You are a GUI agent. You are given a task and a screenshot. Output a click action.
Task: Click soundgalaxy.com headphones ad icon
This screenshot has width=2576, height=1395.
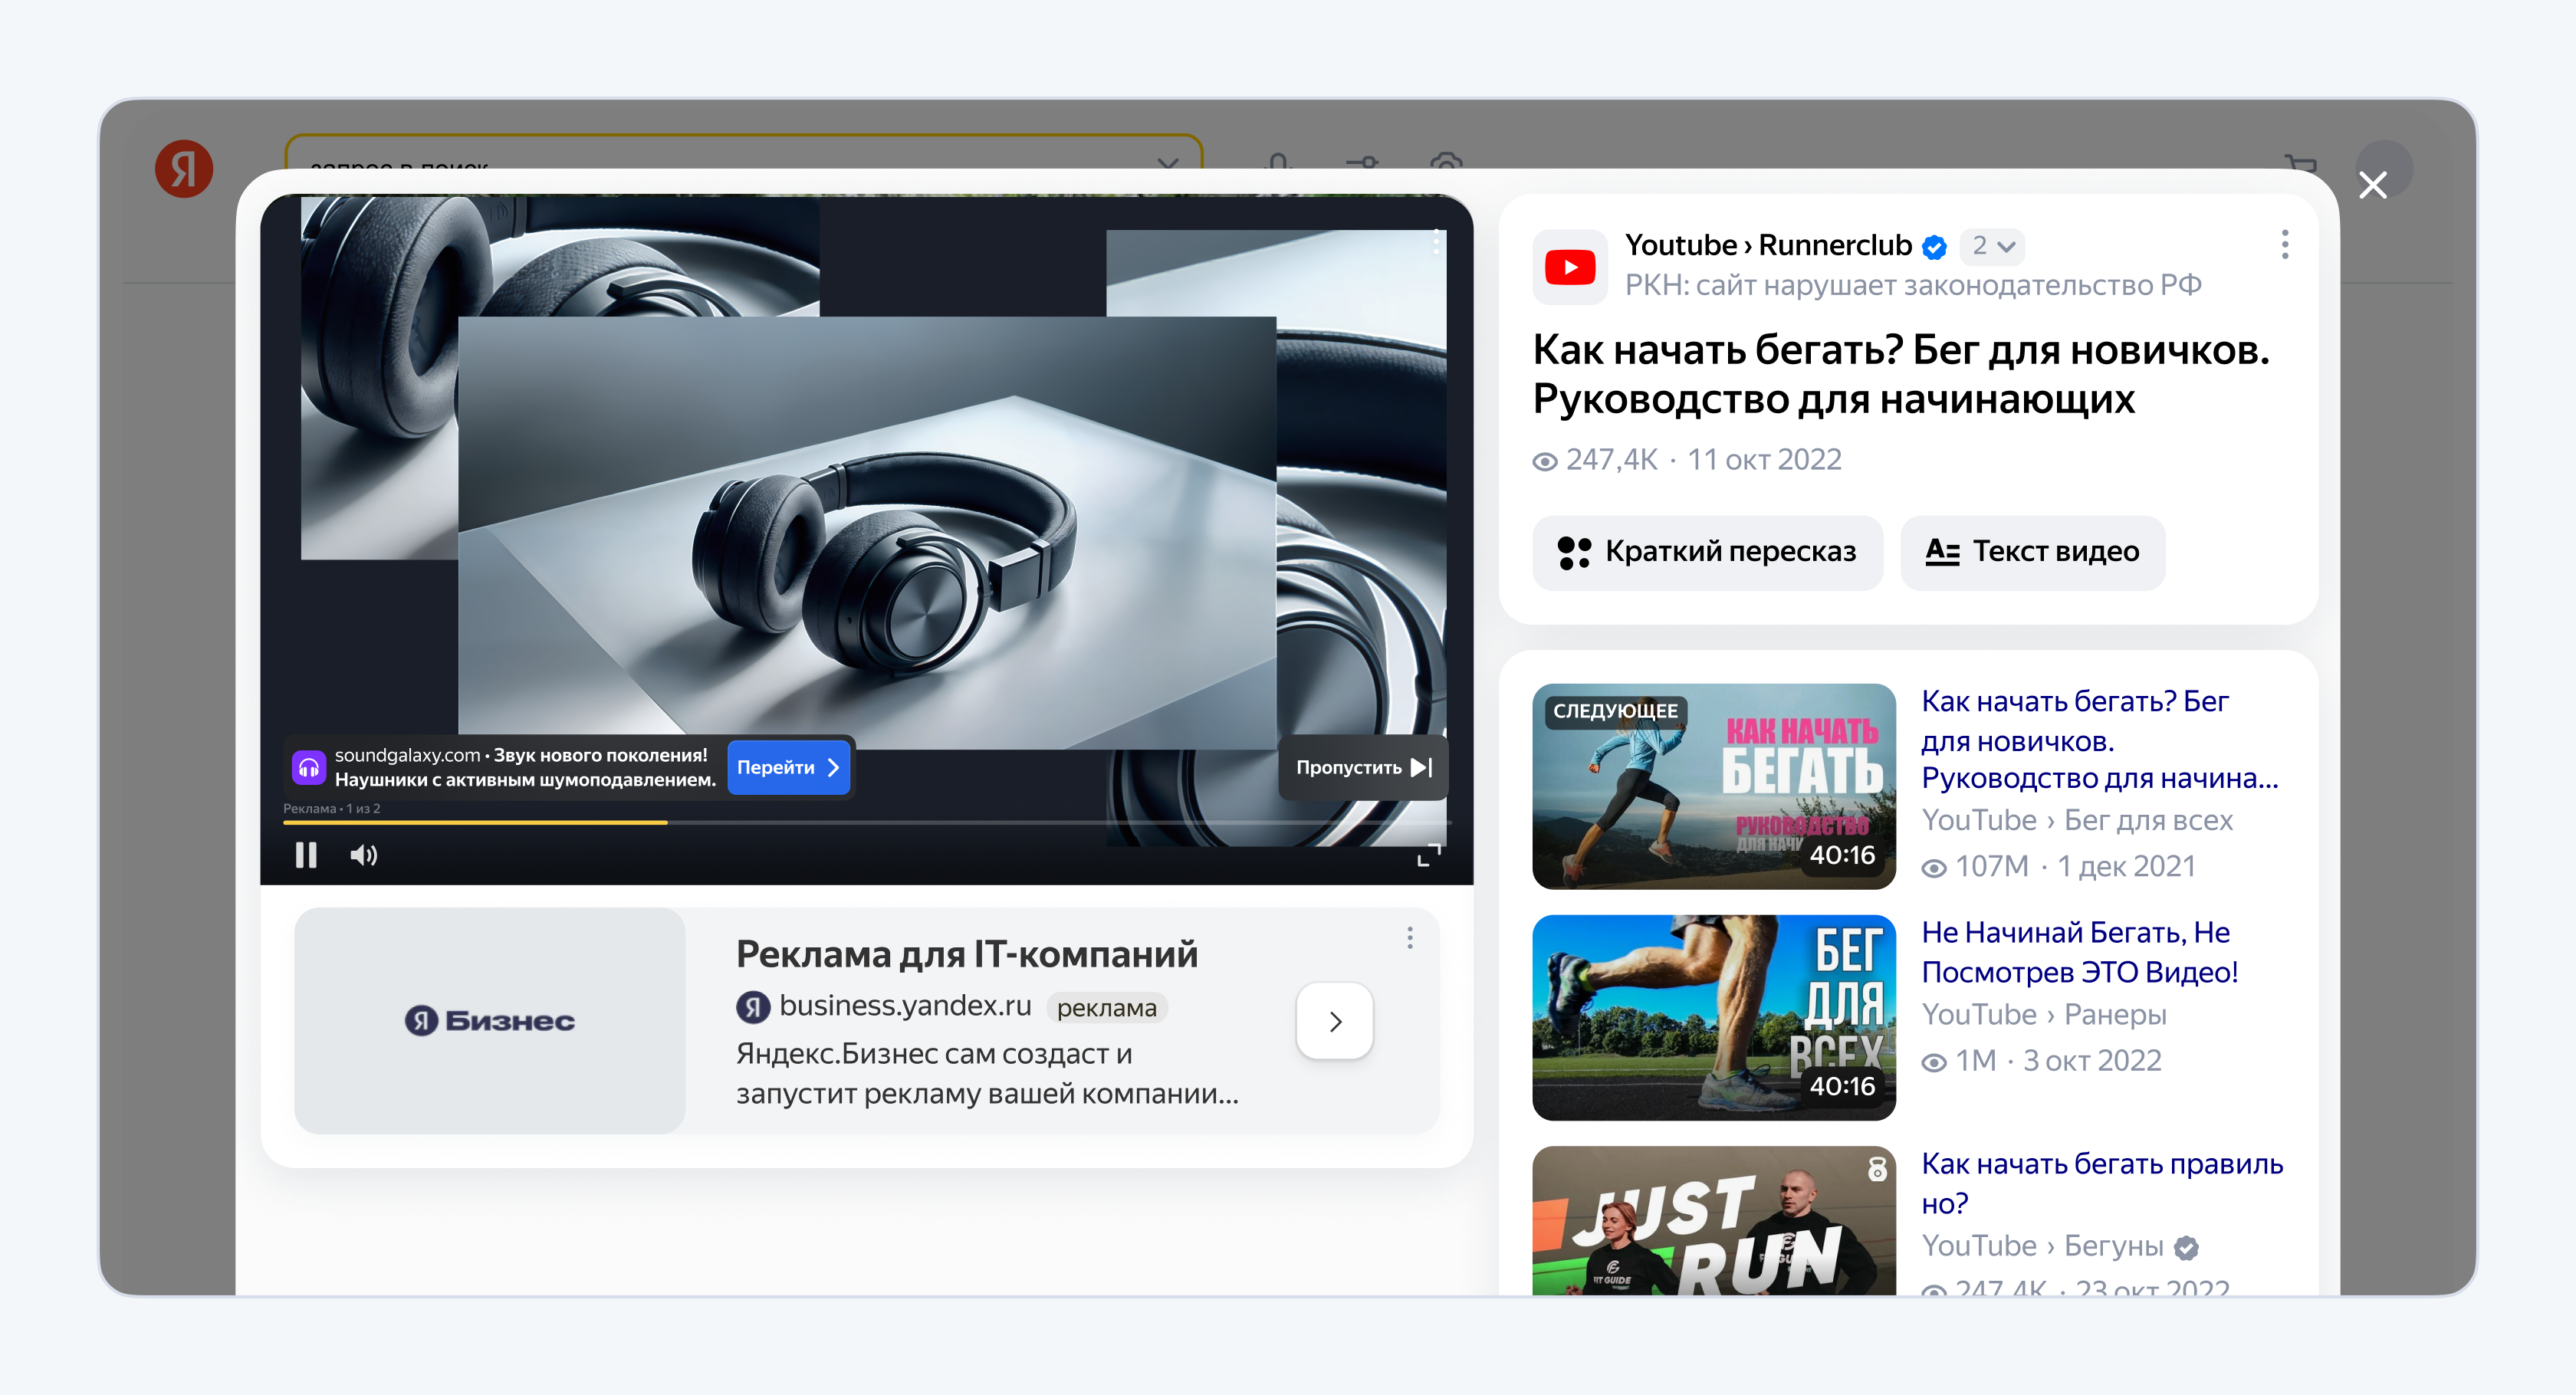coord(308,767)
